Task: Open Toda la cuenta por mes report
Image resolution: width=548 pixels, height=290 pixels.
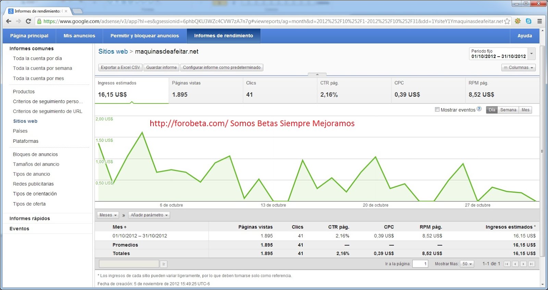Action: [x=38, y=78]
